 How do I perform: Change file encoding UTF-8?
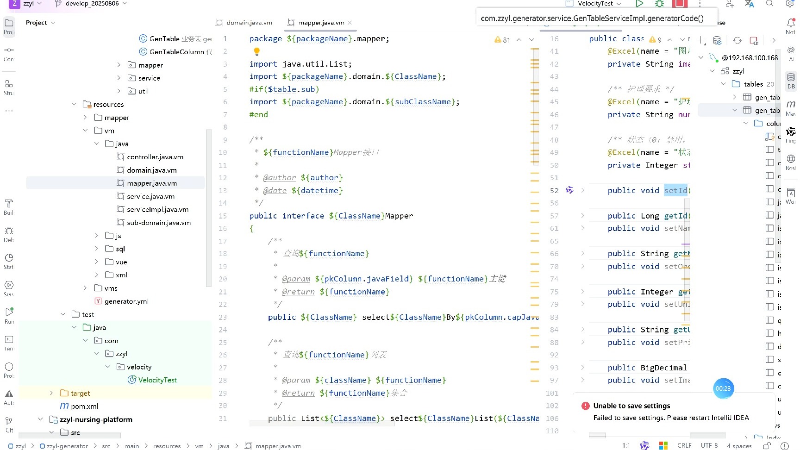tap(709, 445)
